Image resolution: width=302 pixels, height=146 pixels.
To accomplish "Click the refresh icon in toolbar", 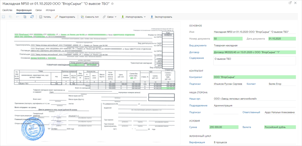I will coord(32,17).
